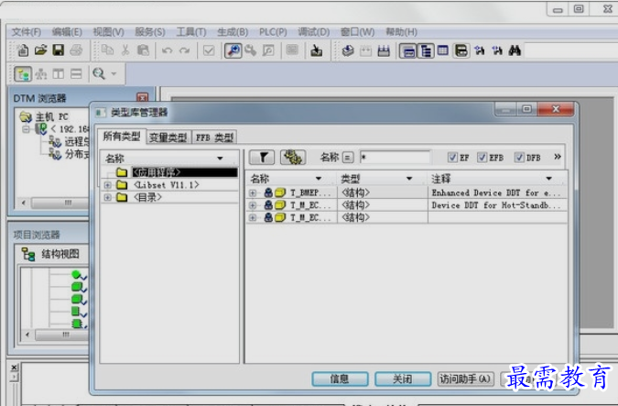Click the Redo arrow icon
Viewport: 618px width, 406px height.
point(184,50)
